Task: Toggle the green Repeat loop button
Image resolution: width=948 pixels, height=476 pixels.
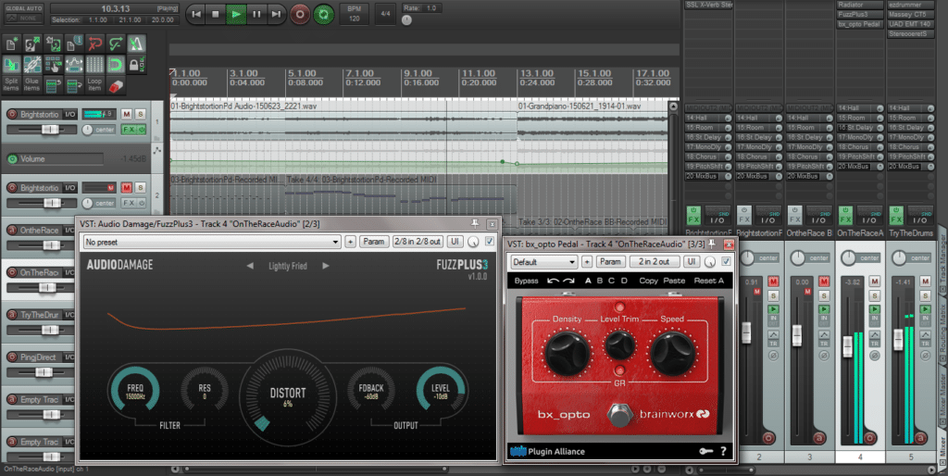Action: click(324, 15)
